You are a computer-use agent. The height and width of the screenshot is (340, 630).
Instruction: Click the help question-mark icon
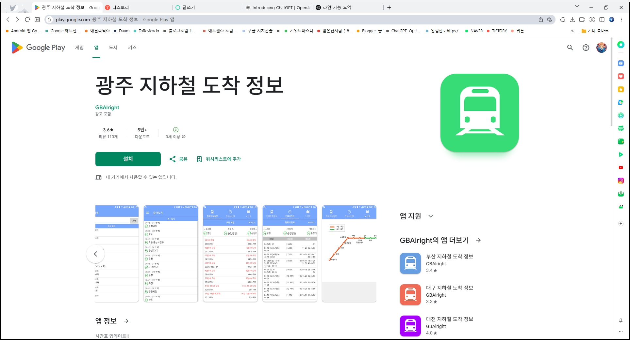tap(586, 48)
